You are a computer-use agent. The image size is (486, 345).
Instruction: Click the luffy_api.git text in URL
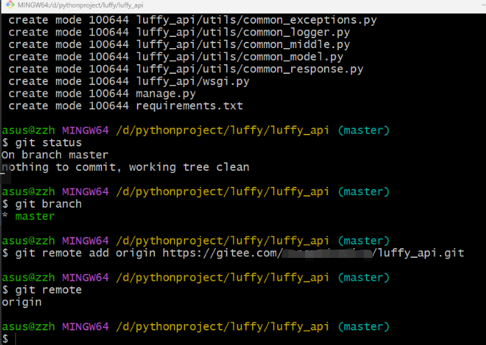421,254
